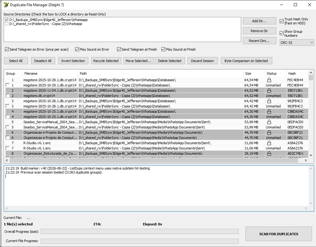The image size is (316, 247).
Task: Sort by the Hash column header
Action: coord(297,73)
